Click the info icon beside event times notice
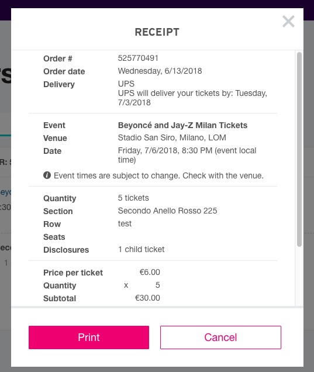314x372 pixels. point(47,175)
